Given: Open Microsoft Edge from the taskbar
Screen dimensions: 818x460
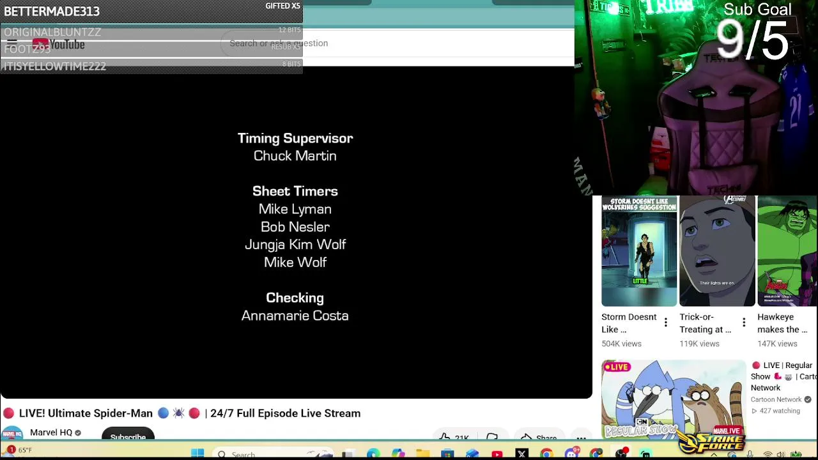Looking at the screenshot, I should pyautogui.click(x=373, y=454).
